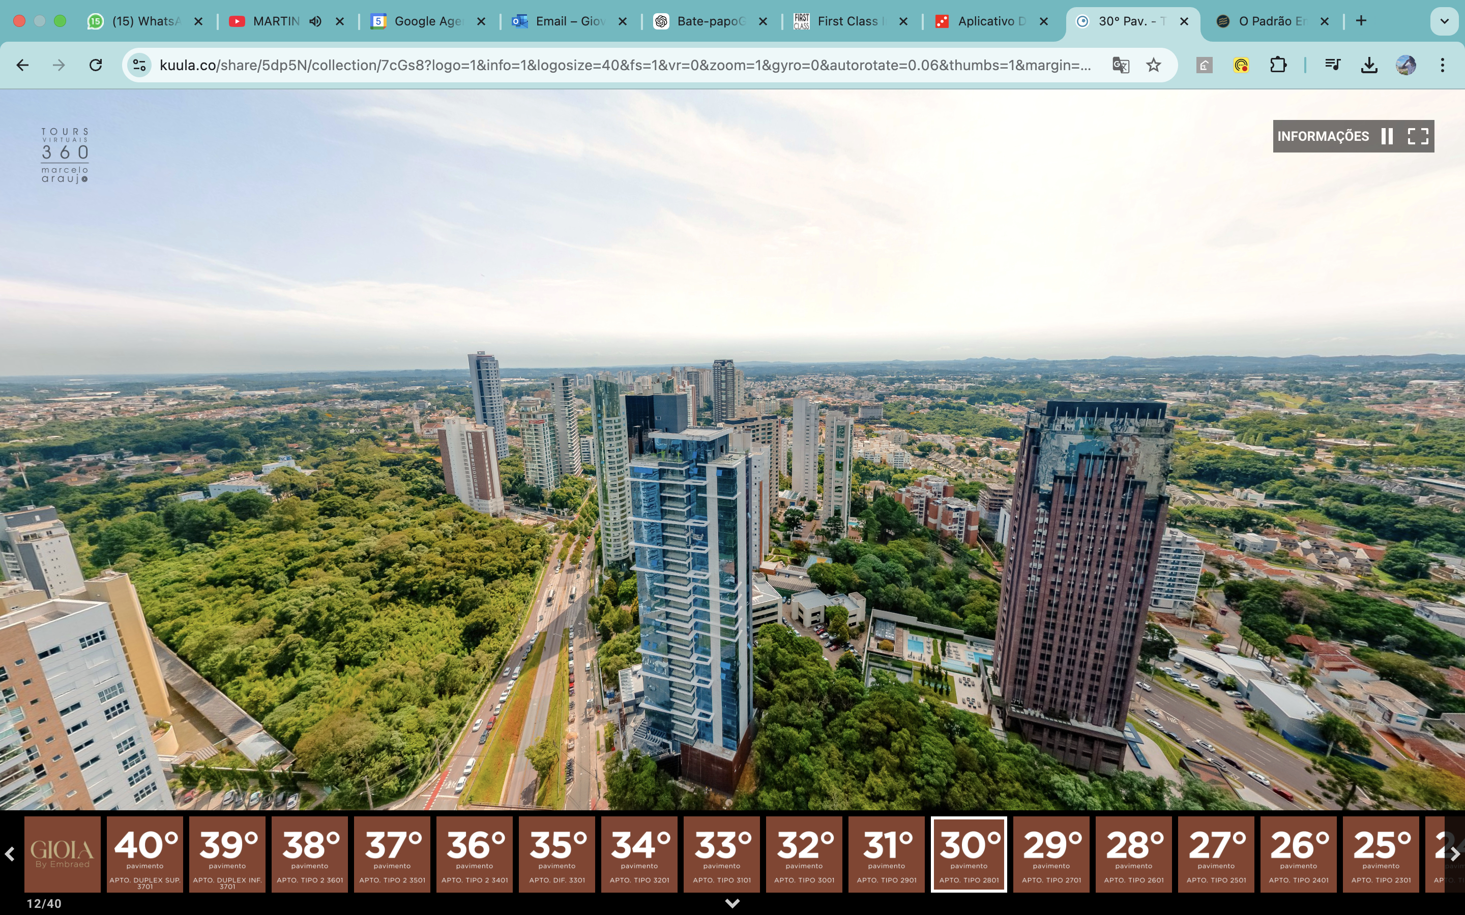The height and width of the screenshot is (915, 1465).
Task: Open site information icon in address bar
Action: point(139,65)
